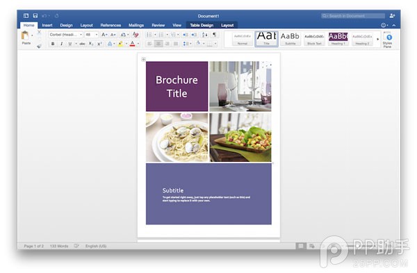Apply superscript formatting
The image size is (417, 273).
click(99, 44)
